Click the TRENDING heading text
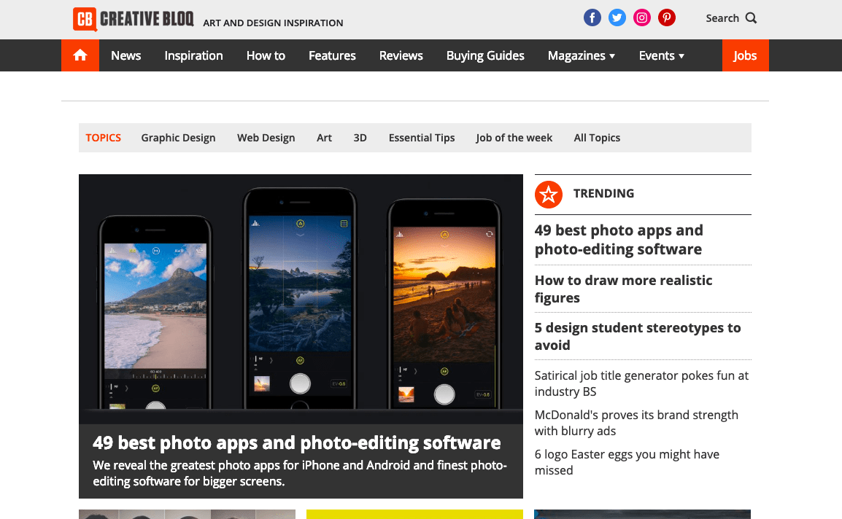This screenshot has height=519, width=842. pyautogui.click(x=603, y=193)
